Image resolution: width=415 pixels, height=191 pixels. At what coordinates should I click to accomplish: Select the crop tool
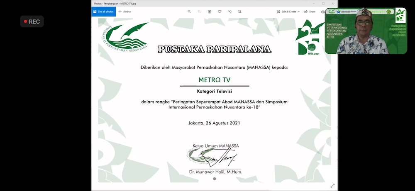[239, 12]
